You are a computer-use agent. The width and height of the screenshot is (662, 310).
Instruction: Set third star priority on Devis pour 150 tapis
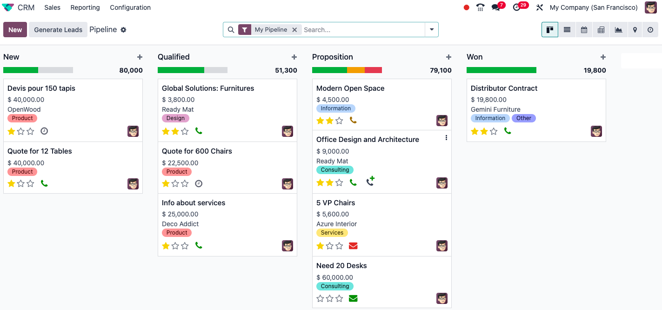[31, 131]
